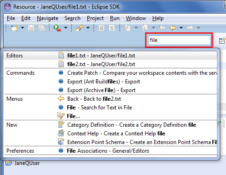Click the Export (Archive File) blue dot icon
This screenshot has width=226, height=175.
point(61,90)
